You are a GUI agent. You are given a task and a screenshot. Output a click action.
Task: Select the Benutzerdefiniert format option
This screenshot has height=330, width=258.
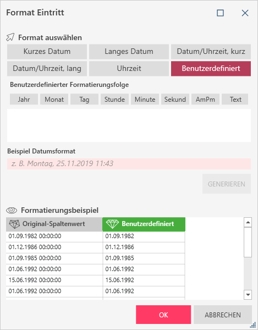click(x=211, y=69)
